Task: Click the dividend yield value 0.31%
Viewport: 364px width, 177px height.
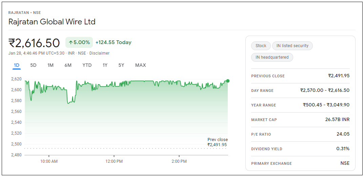Action: point(343,149)
